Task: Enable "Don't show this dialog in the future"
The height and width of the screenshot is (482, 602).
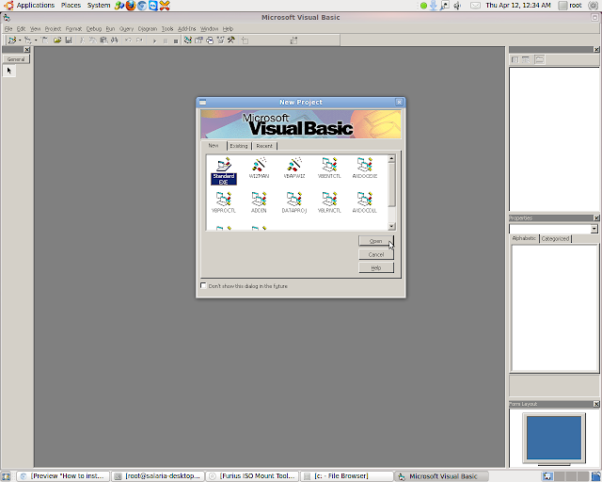Action: coord(203,285)
